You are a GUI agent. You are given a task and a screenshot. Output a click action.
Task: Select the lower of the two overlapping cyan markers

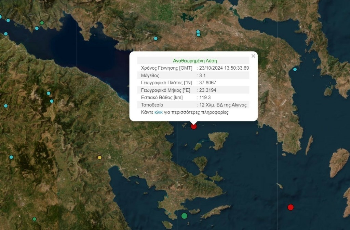tap(199, 35)
